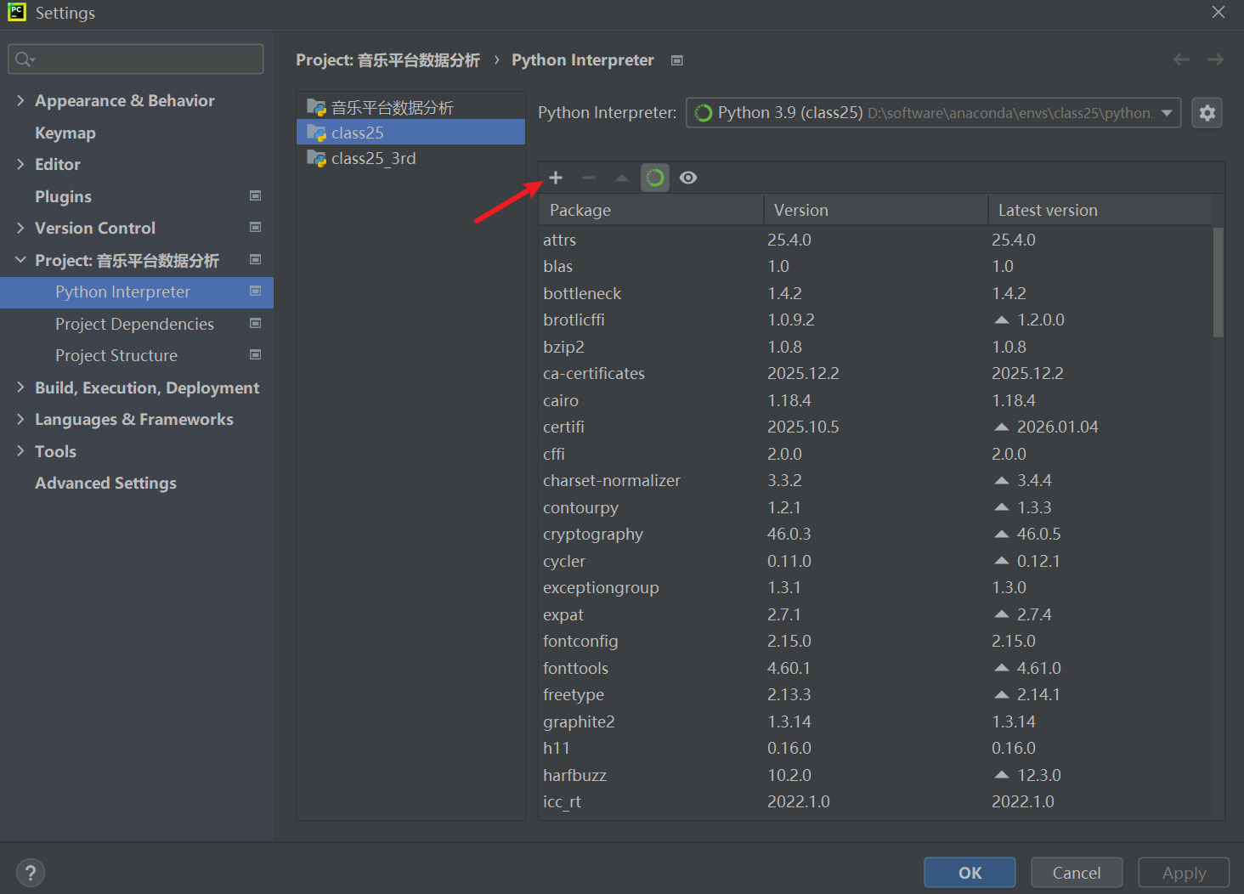Select the 音乐平台数据分析 project entry
This screenshot has height=894, width=1244.
tap(410, 107)
